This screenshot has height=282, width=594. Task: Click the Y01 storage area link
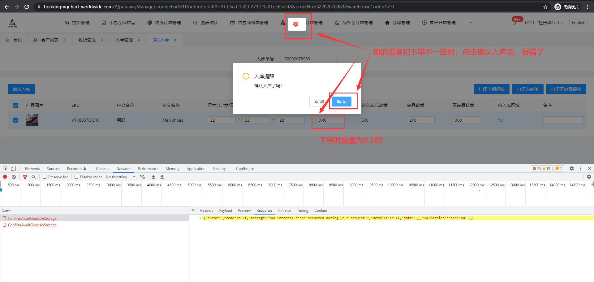tap(501, 120)
